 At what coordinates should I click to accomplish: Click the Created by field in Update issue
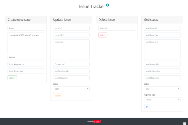(71, 64)
